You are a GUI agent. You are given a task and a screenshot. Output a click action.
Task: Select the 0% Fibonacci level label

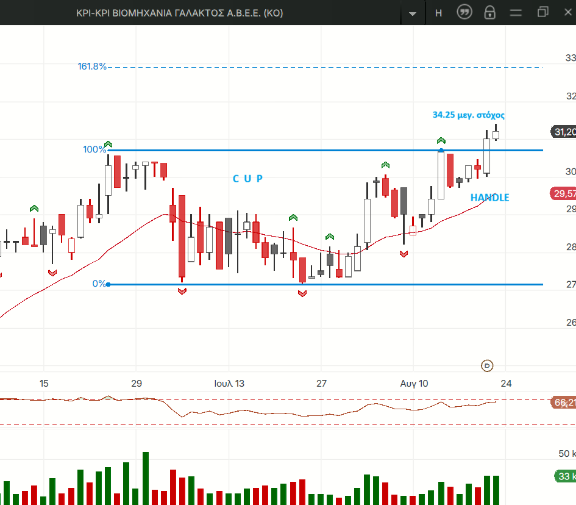(x=99, y=284)
